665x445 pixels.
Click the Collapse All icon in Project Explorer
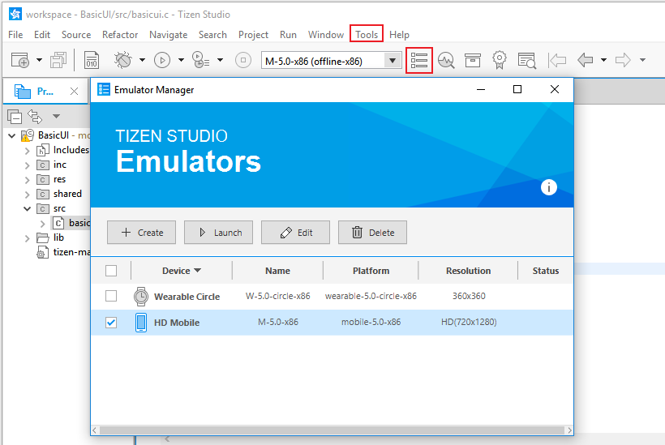tap(15, 116)
